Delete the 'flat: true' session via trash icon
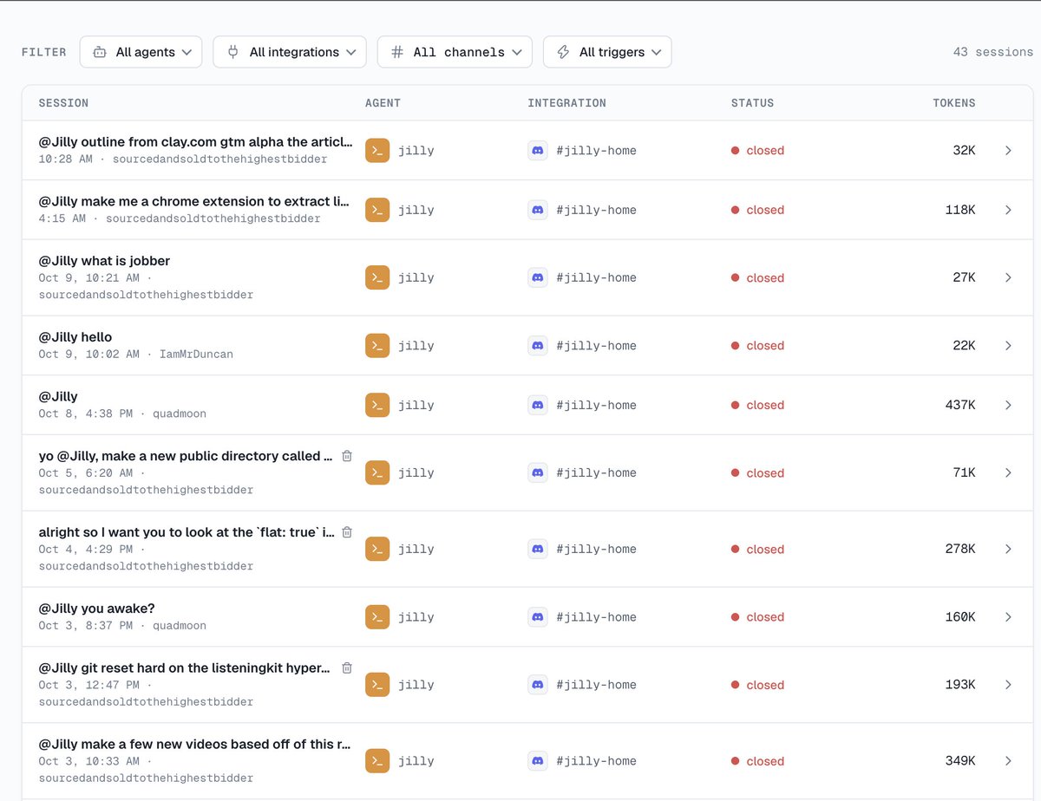 (347, 532)
